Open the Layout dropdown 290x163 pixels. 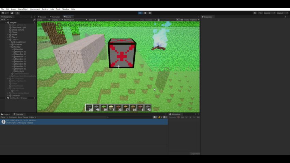283,13
